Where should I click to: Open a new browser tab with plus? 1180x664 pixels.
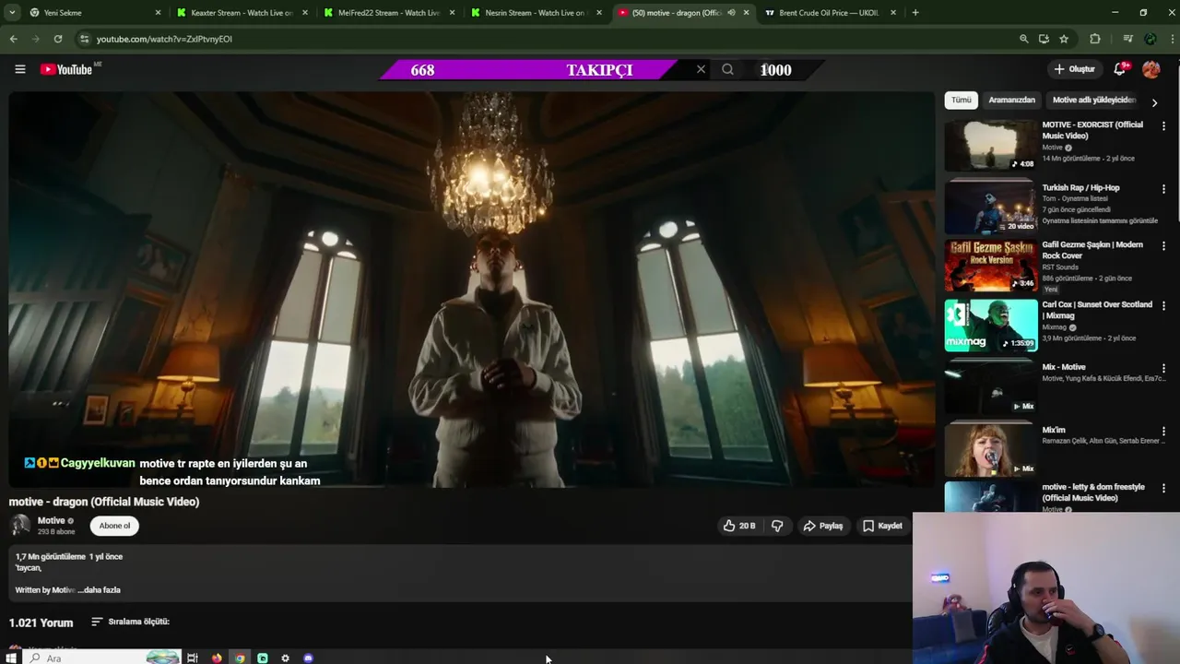[915, 13]
